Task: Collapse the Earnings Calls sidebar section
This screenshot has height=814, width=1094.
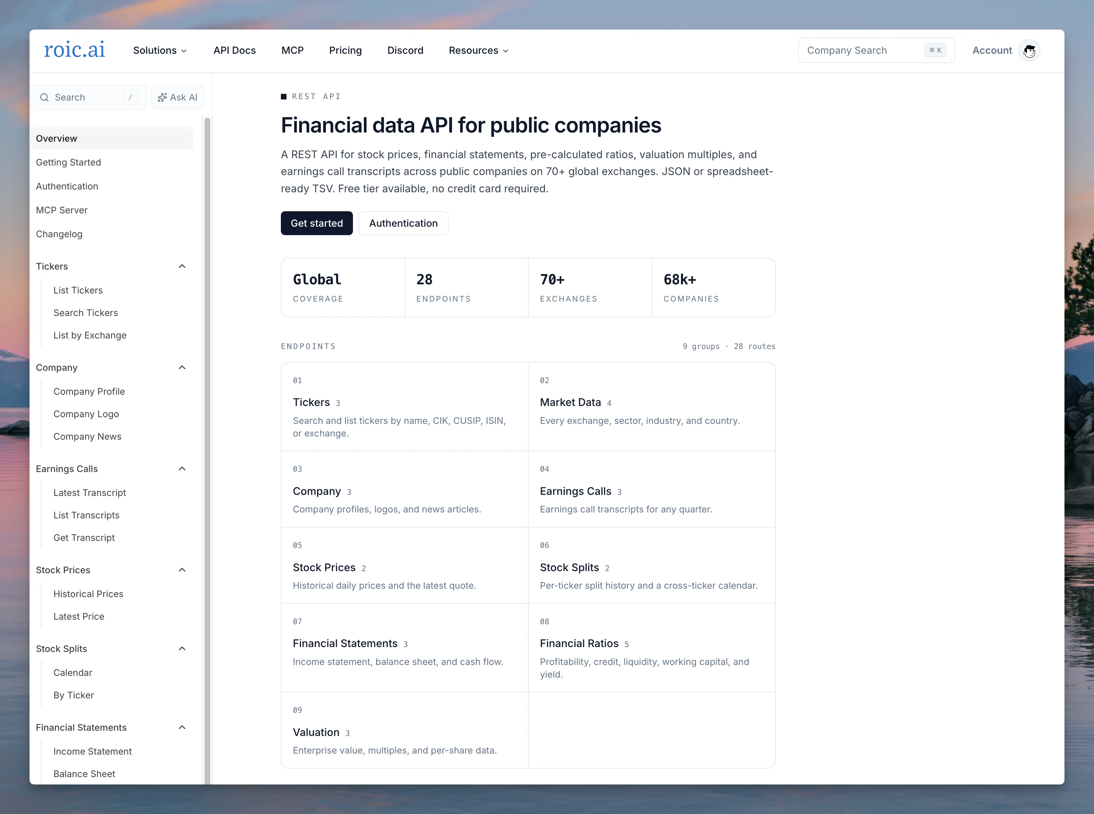Action: (x=182, y=469)
